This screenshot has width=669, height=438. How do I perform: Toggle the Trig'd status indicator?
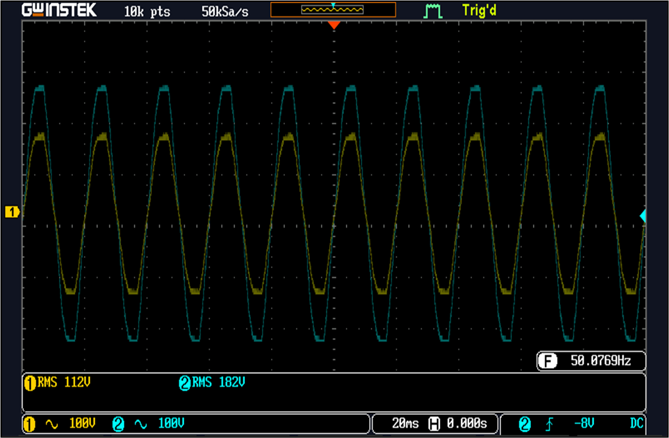click(x=479, y=11)
